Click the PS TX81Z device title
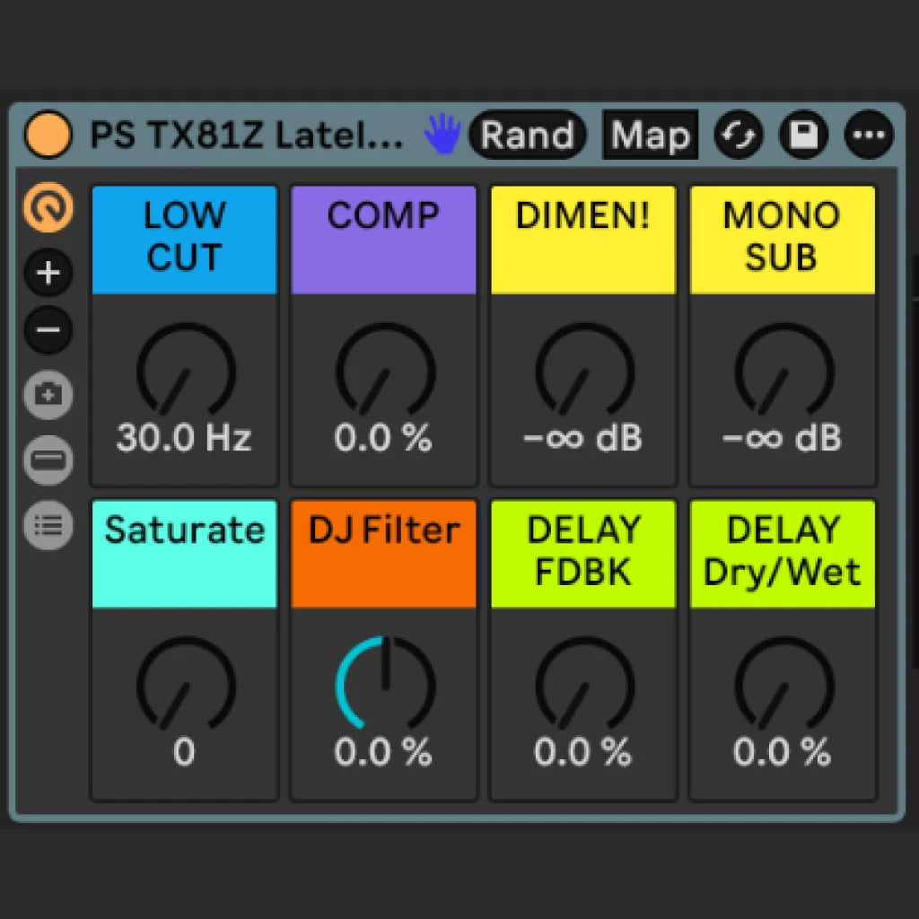The width and height of the screenshot is (919, 919). (x=247, y=136)
